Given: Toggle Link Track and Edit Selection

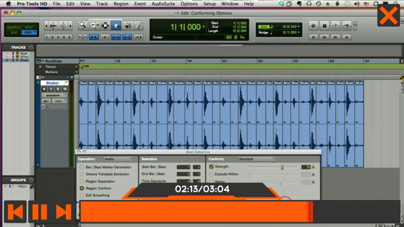Looking at the screenshot, I should [127, 37].
